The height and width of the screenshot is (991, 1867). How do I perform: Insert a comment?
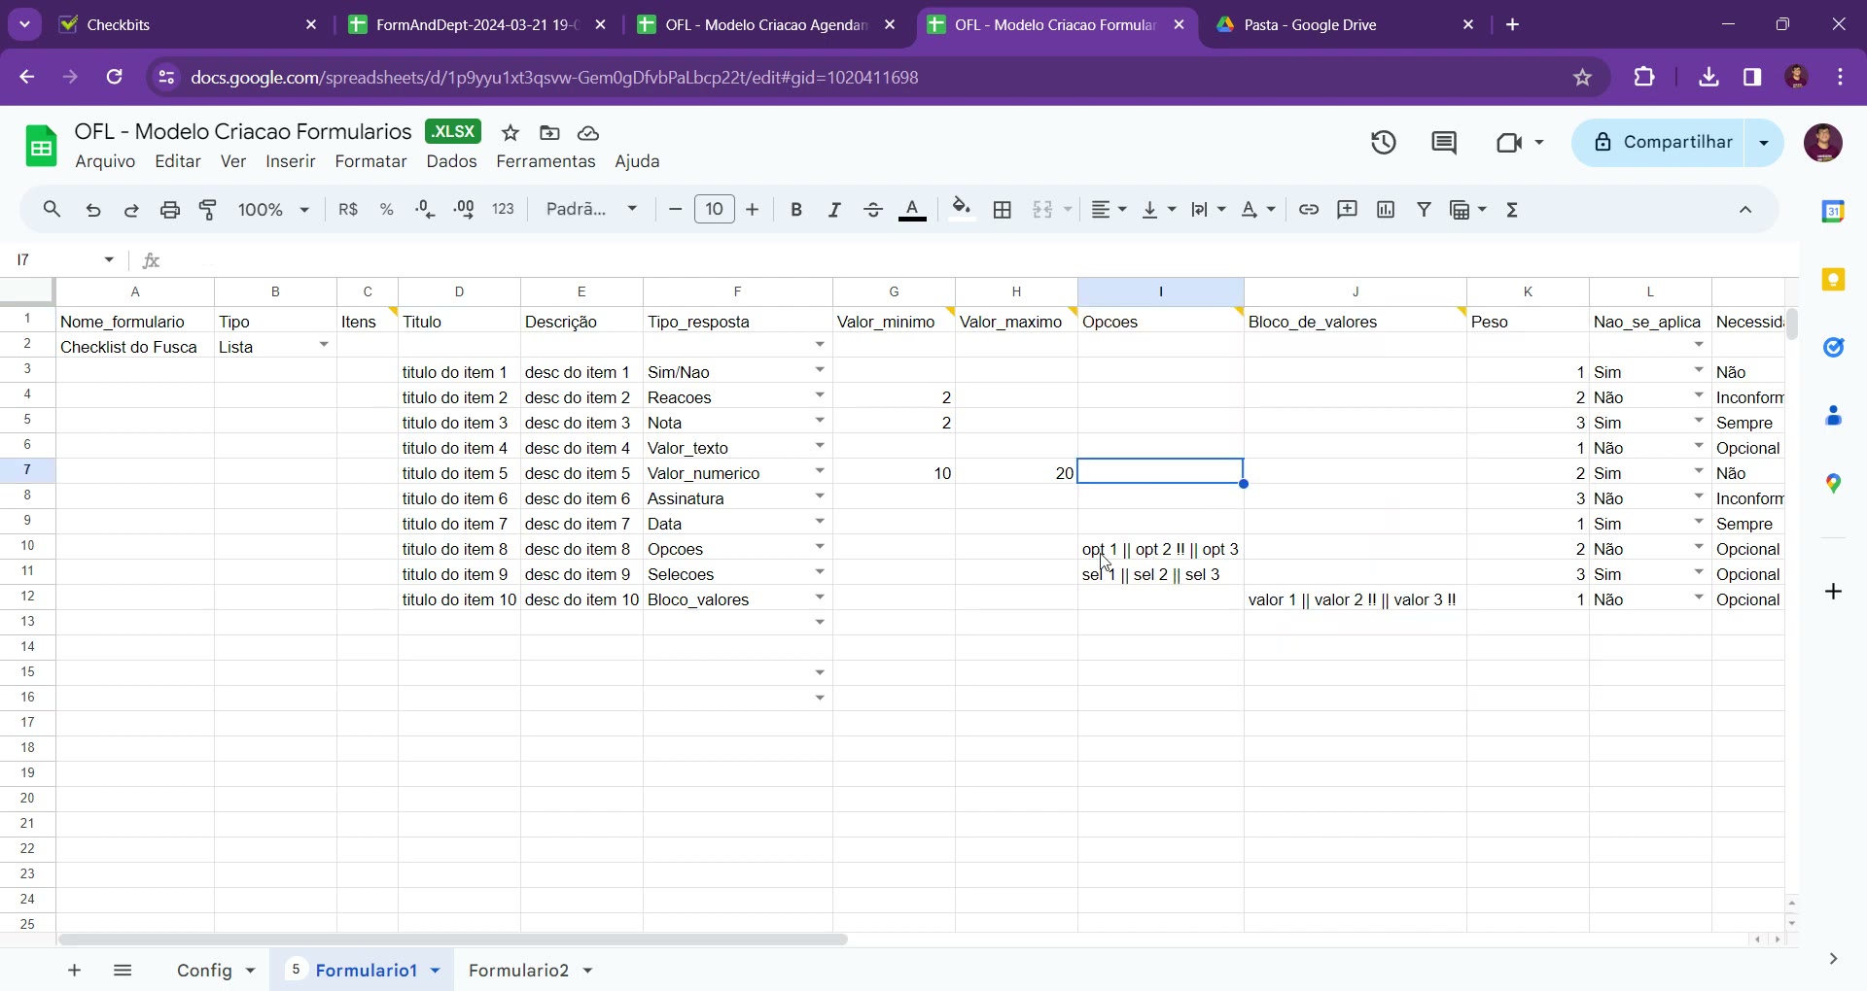click(1348, 210)
